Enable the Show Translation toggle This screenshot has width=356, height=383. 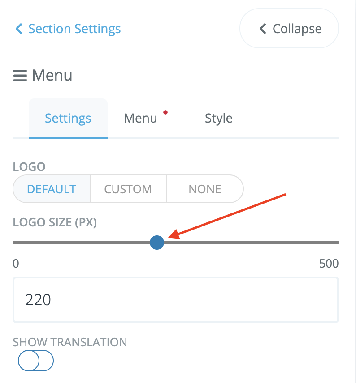tap(36, 360)
